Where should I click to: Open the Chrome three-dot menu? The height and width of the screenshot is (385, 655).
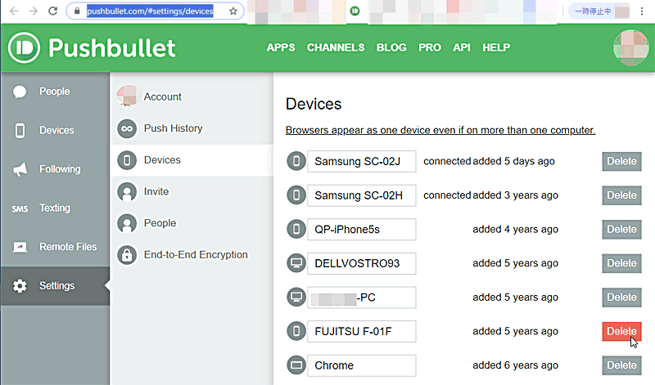point(642,11)
